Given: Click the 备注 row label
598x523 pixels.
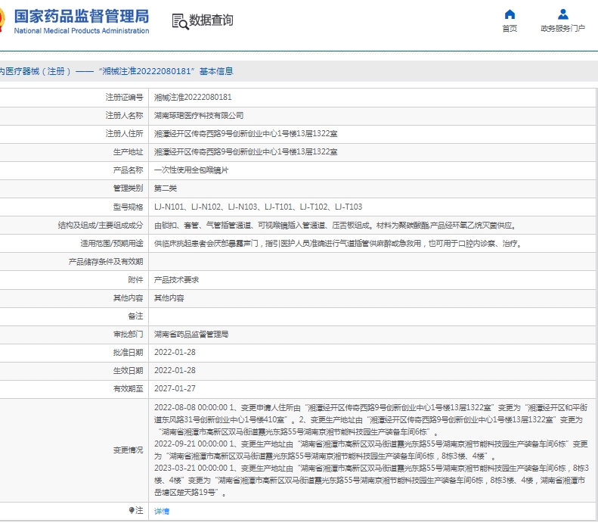Looking at the screenshot, I should [x=136, y=316].
